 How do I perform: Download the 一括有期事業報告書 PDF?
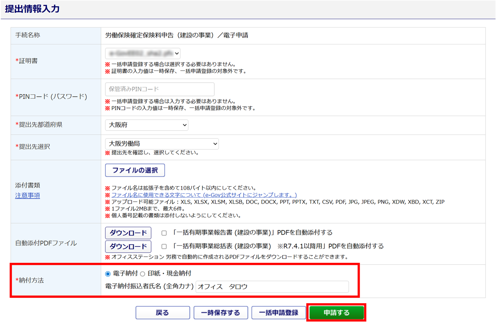pos(128,233)
